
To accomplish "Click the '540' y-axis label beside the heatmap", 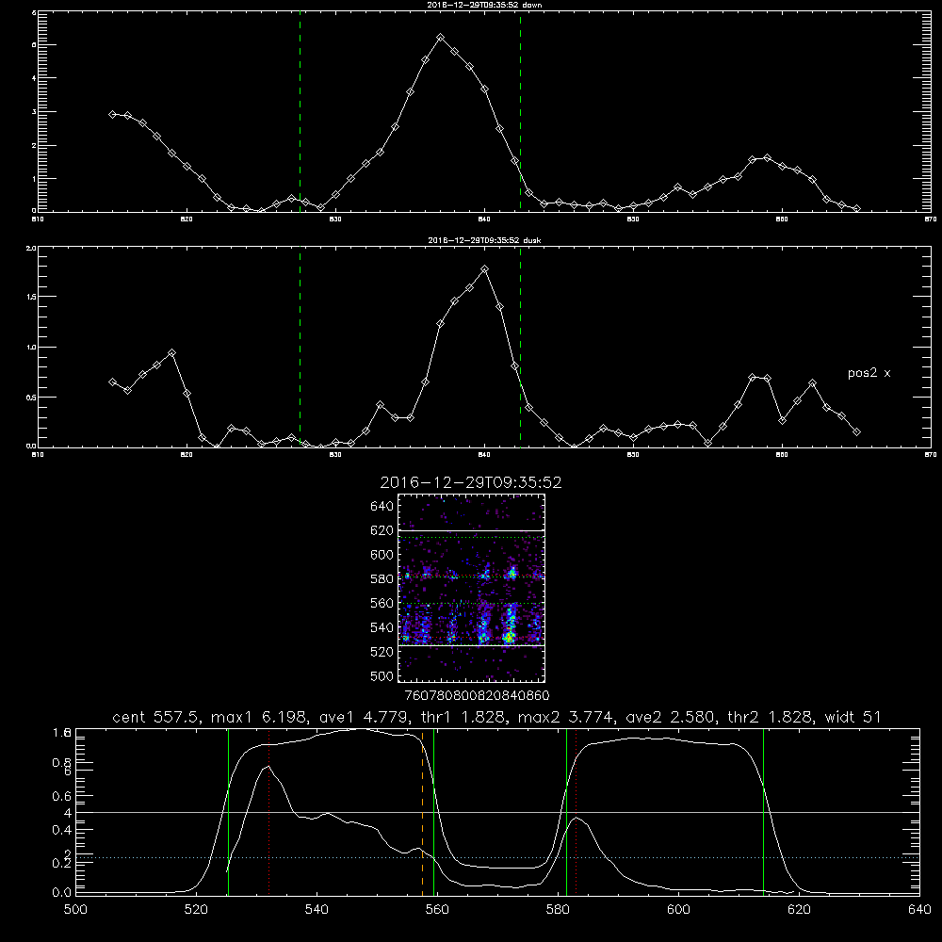I will pyautogui.click(x=382, y=627).
